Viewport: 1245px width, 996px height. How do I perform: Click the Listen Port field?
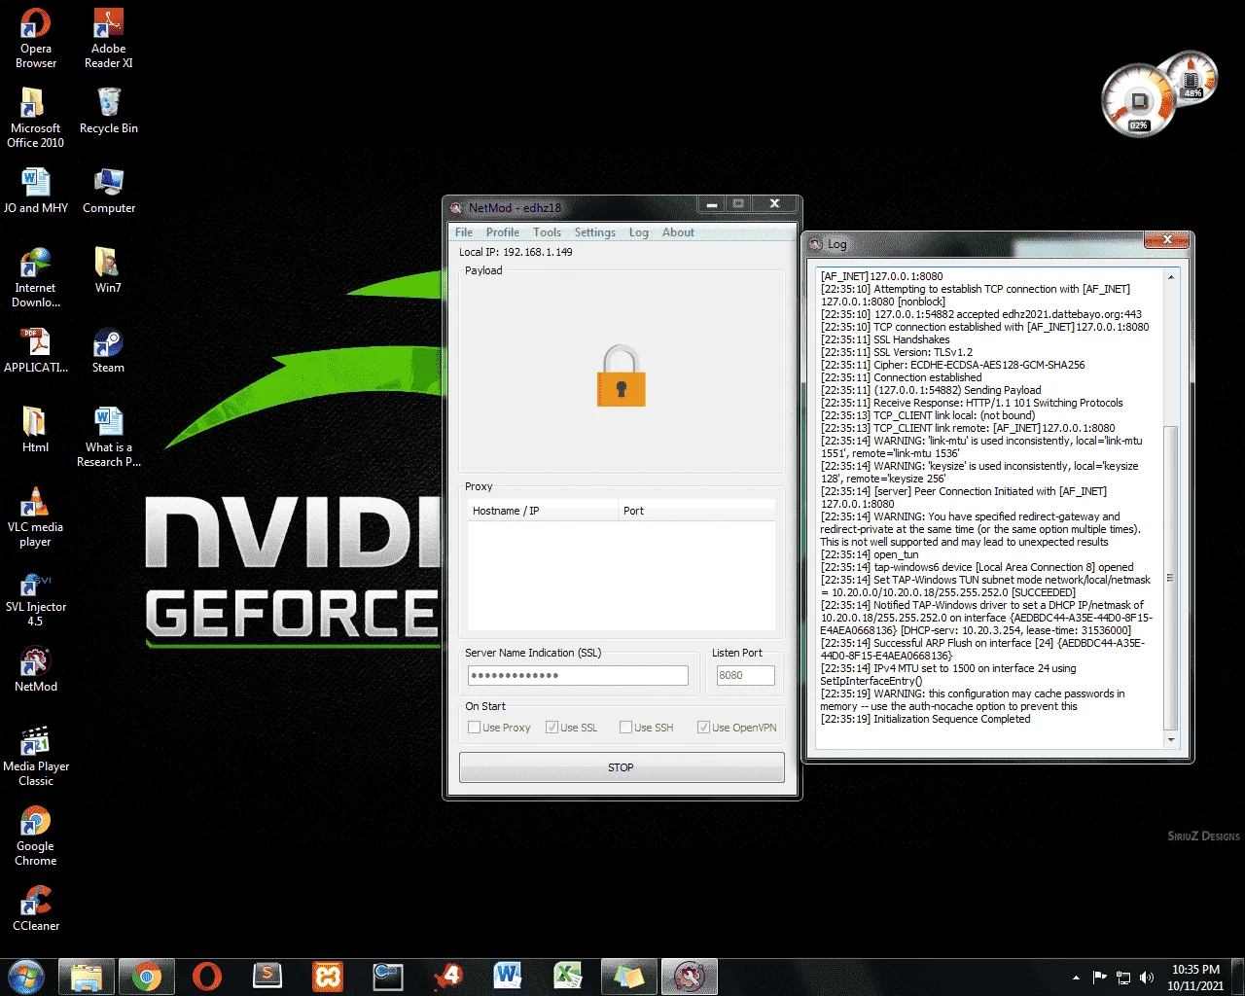point(745,675)
